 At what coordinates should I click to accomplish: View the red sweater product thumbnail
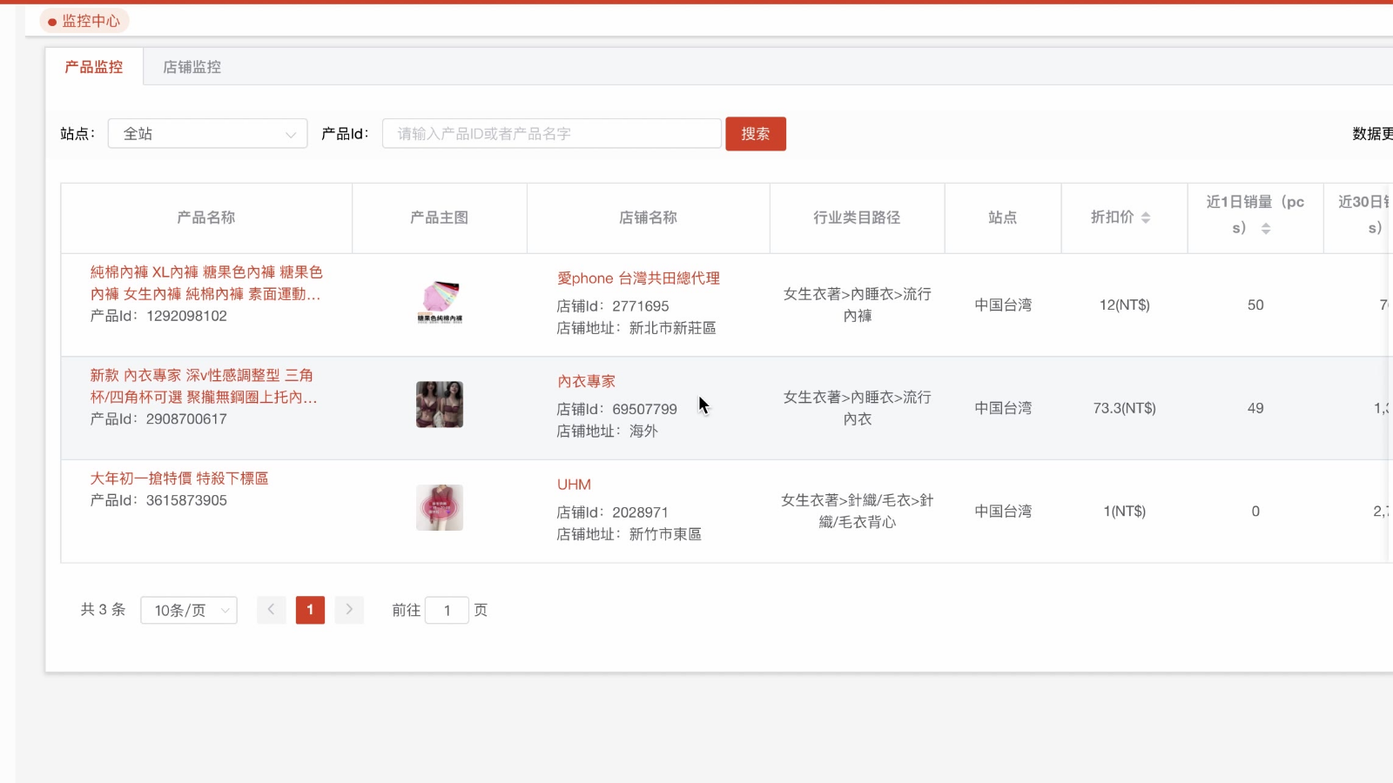[x=440, y=508]
